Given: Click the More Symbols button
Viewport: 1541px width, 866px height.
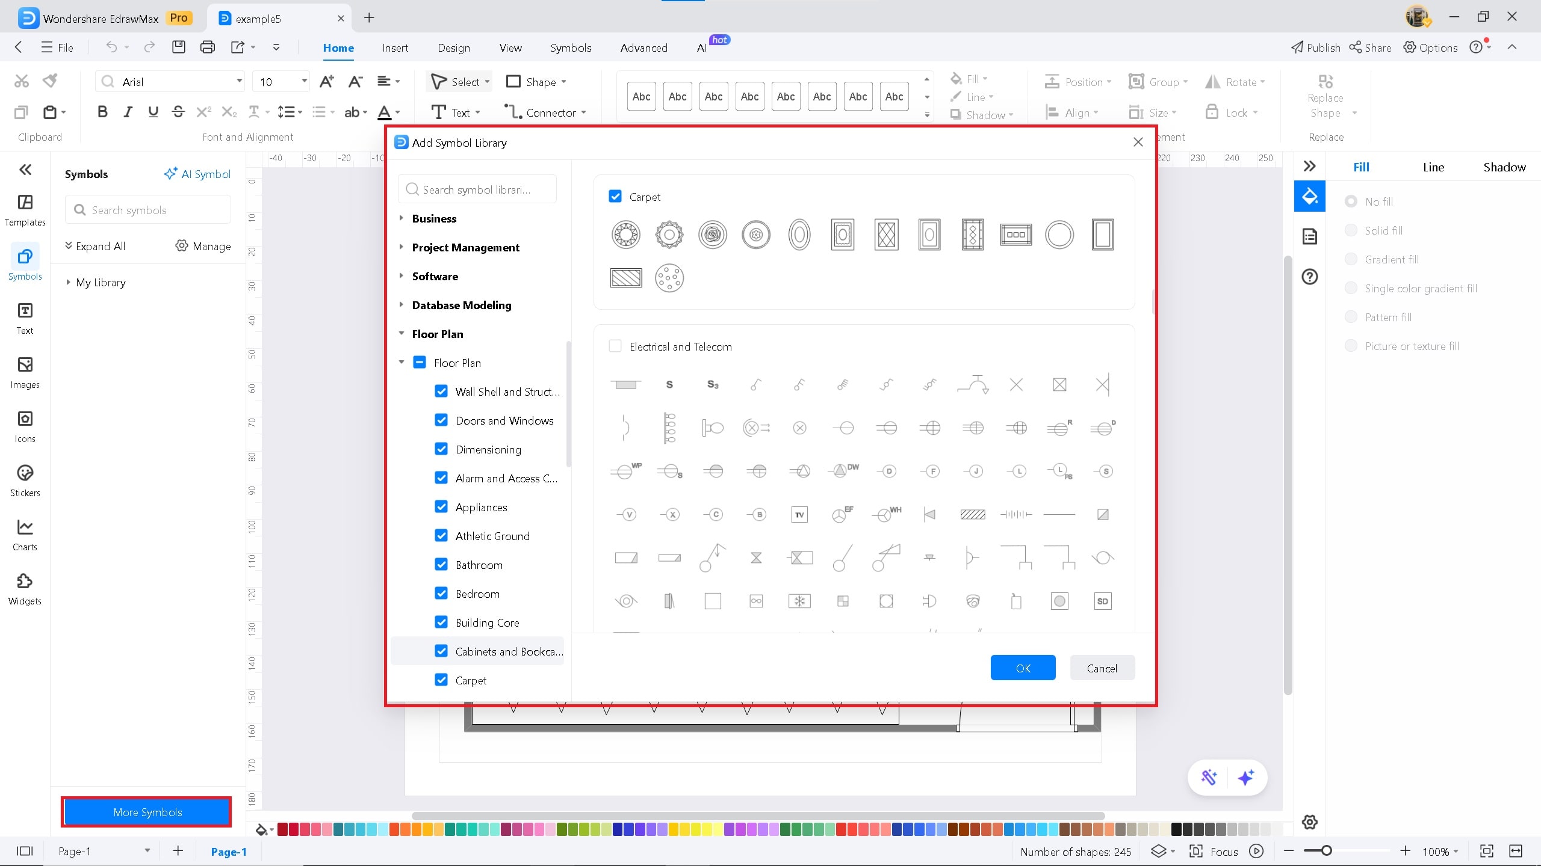Looking at the screenshot, I should (147, 812).
